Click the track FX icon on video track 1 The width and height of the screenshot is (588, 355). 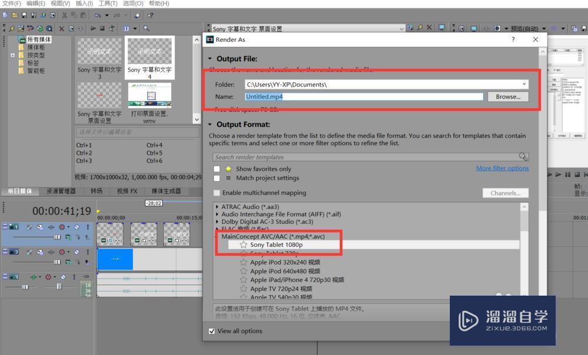51,227
